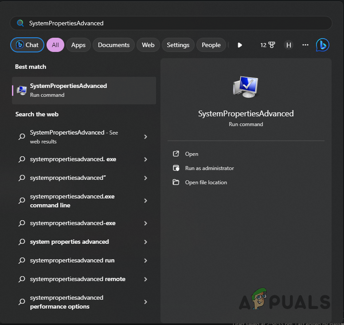
Task: Click search icon beside 'systempropertiesadvanced-exe'
Action: 22,223
